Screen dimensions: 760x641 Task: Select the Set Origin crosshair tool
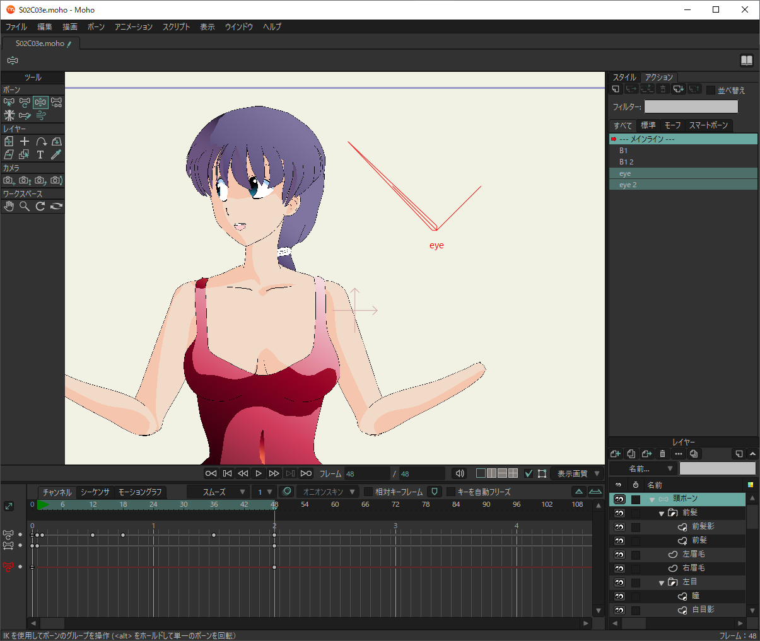(x=25, y=141)
